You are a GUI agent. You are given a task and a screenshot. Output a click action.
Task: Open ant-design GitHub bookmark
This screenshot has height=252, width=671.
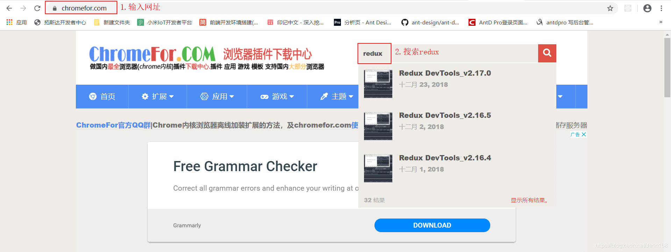(x=430, y=22)
